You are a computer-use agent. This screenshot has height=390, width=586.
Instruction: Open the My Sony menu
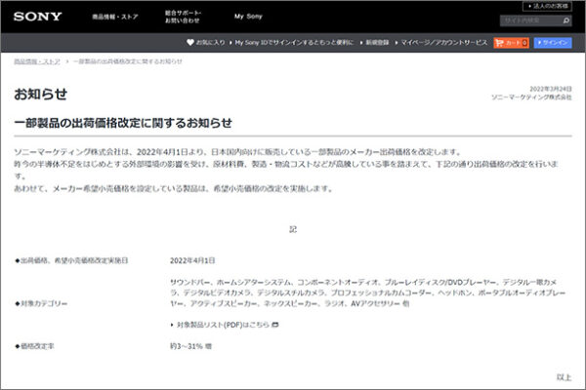pyautogui.click(x=248, y=17)
